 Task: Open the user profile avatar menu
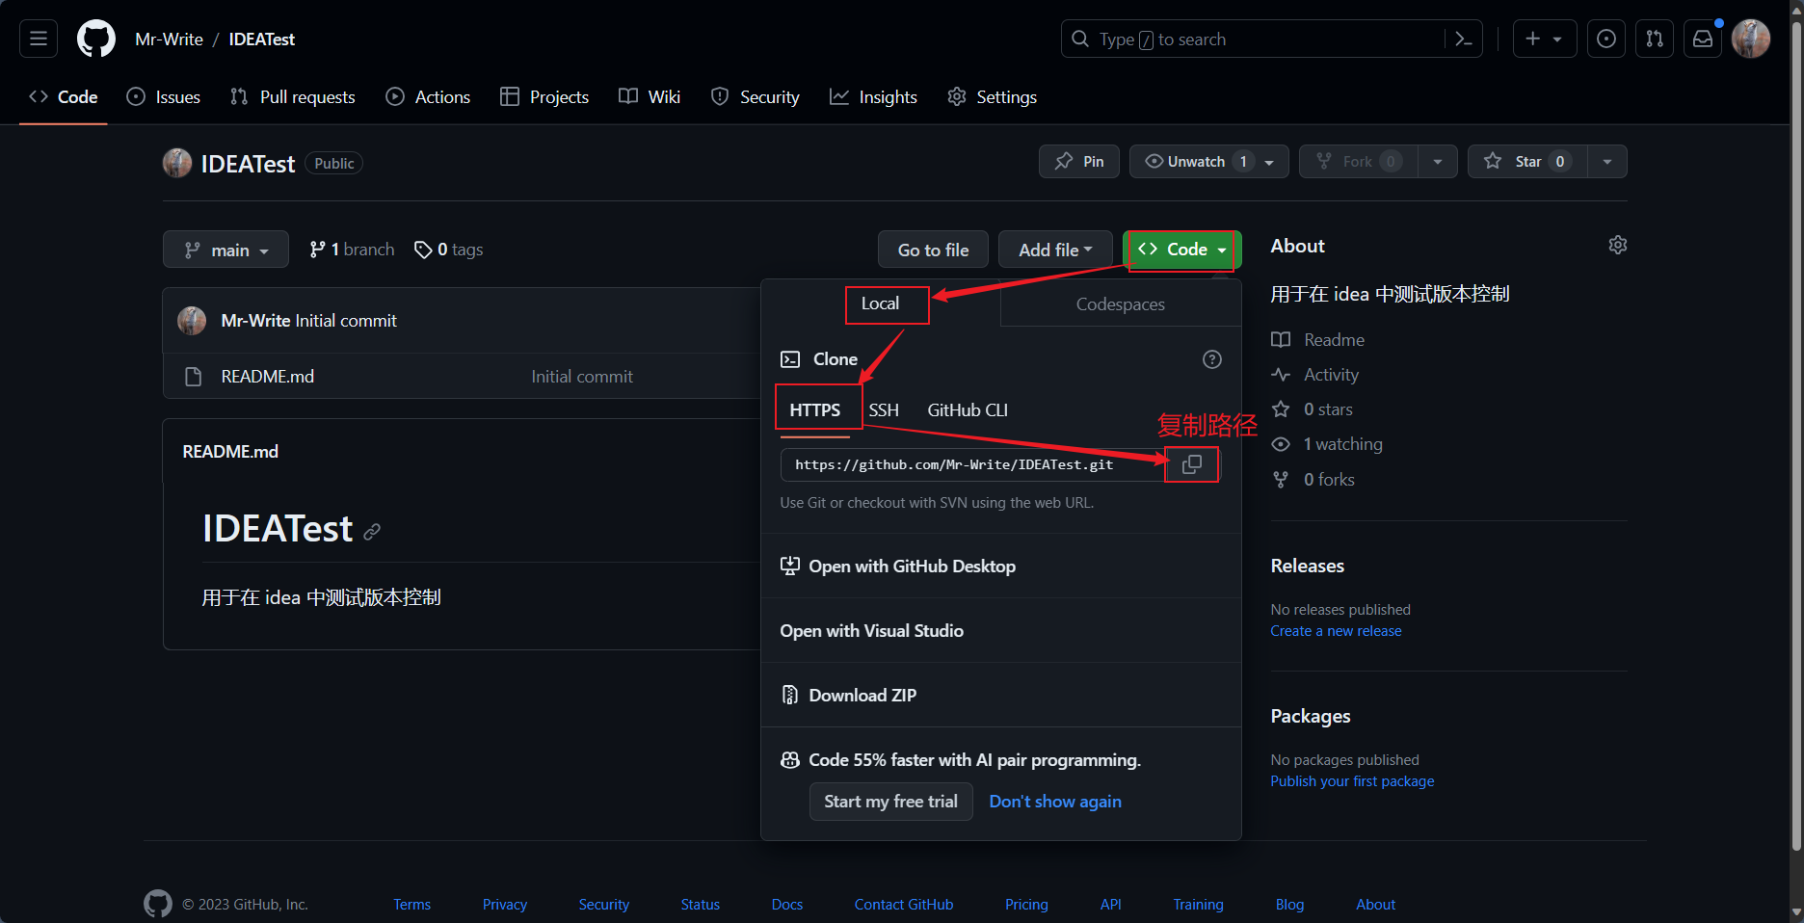(x=1751, y=39)
